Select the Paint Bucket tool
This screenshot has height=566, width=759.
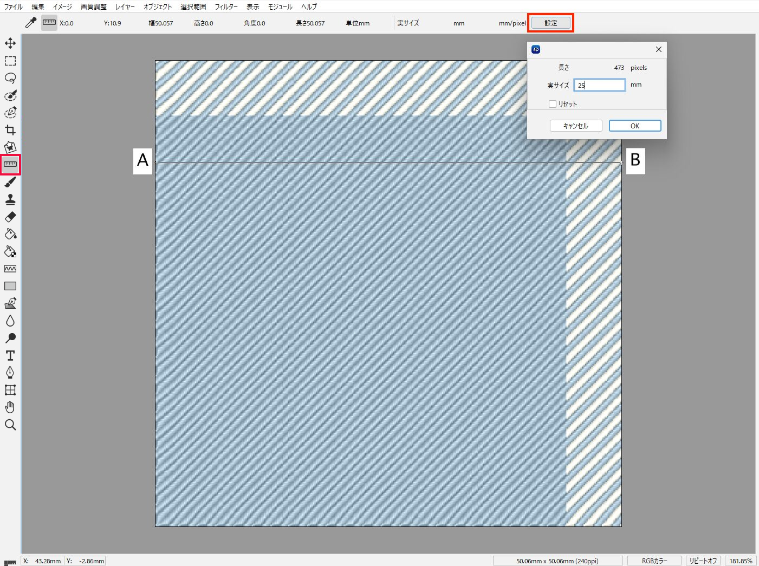(x=10, y=234)
